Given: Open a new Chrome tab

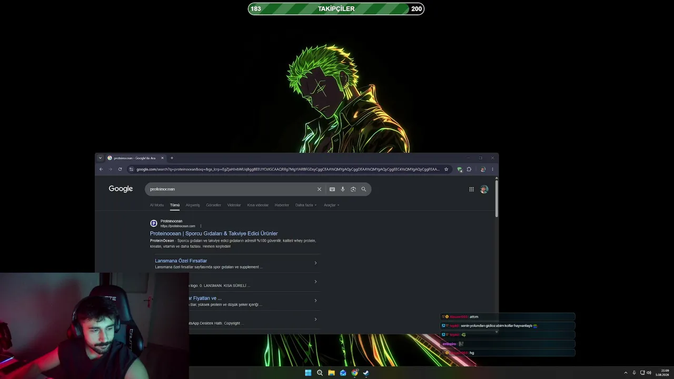Looking at the screenshot, I should [172, 158].
